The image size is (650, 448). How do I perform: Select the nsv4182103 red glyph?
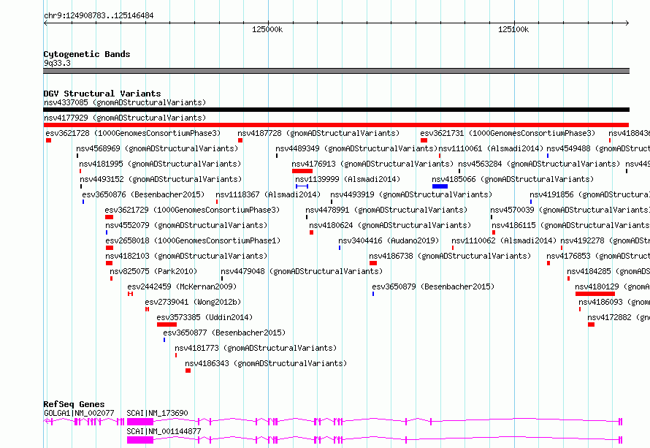(109, 263)
